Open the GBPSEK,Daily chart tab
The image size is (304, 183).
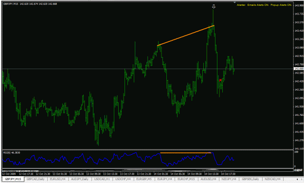coord(250,179)
